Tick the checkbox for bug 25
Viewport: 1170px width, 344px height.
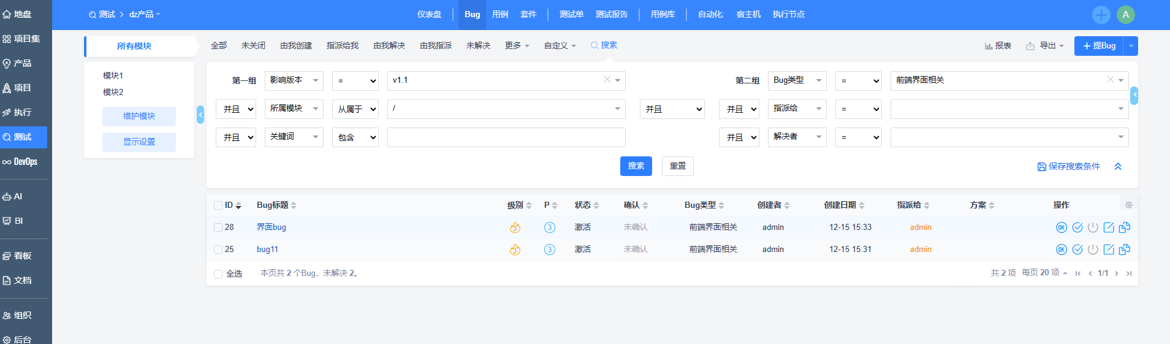pyautogui.click(x=218, y=250)
